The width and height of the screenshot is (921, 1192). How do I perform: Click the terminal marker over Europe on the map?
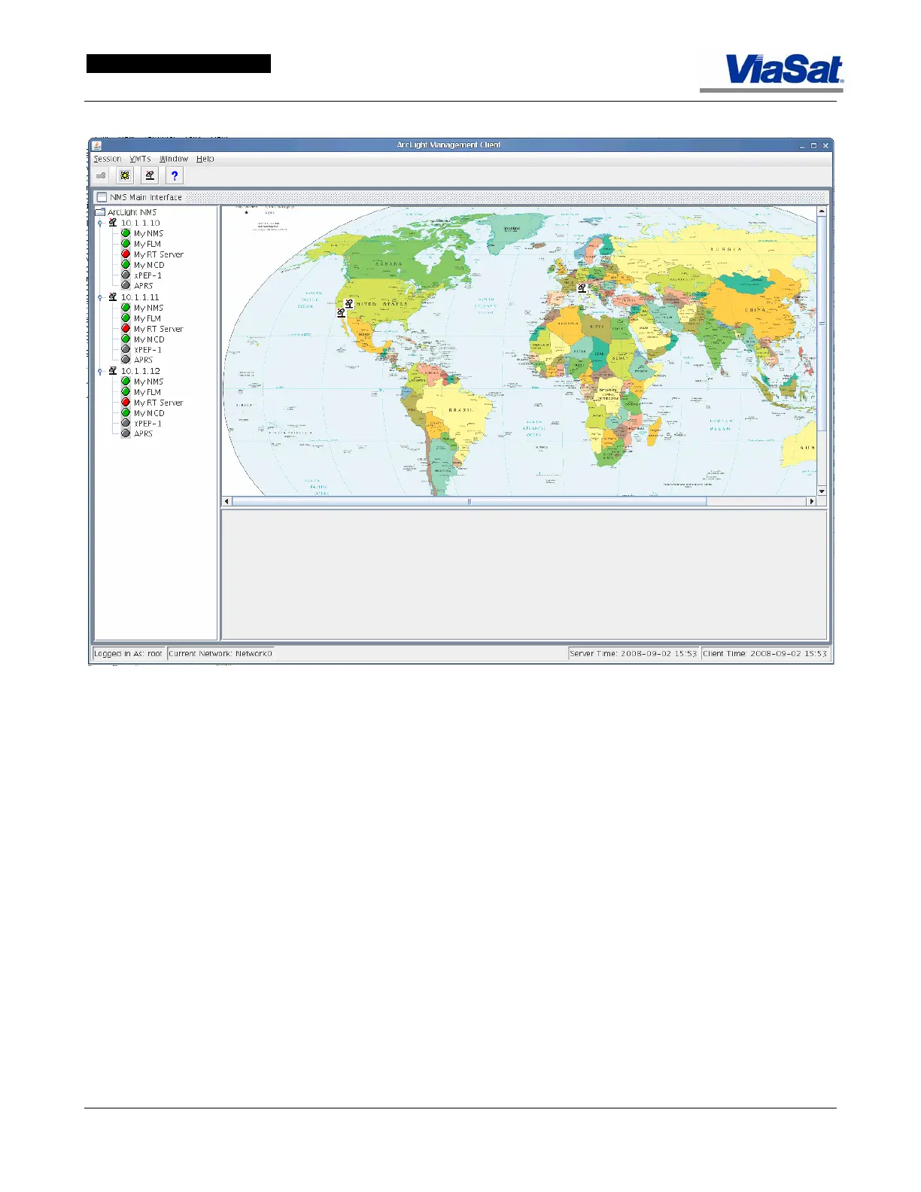coord(582,288)
